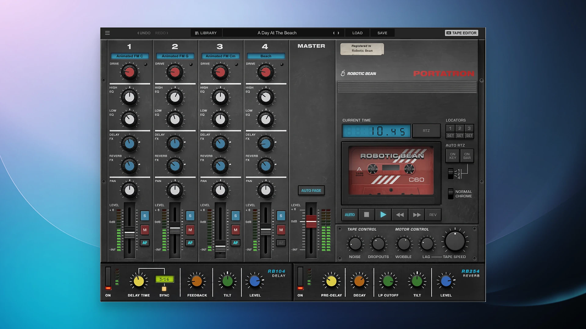Toggle delay SYNC button
Viewport: 586px width, 329px height.
164,288
